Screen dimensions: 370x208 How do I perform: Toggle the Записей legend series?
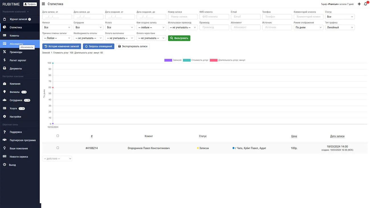168,60
